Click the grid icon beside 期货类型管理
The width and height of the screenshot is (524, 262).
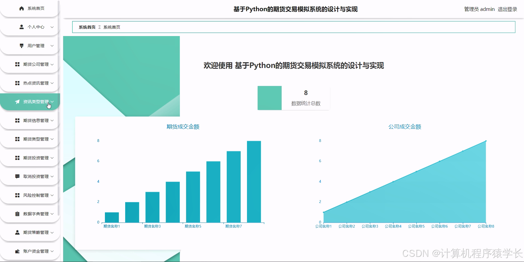[17, 139]
